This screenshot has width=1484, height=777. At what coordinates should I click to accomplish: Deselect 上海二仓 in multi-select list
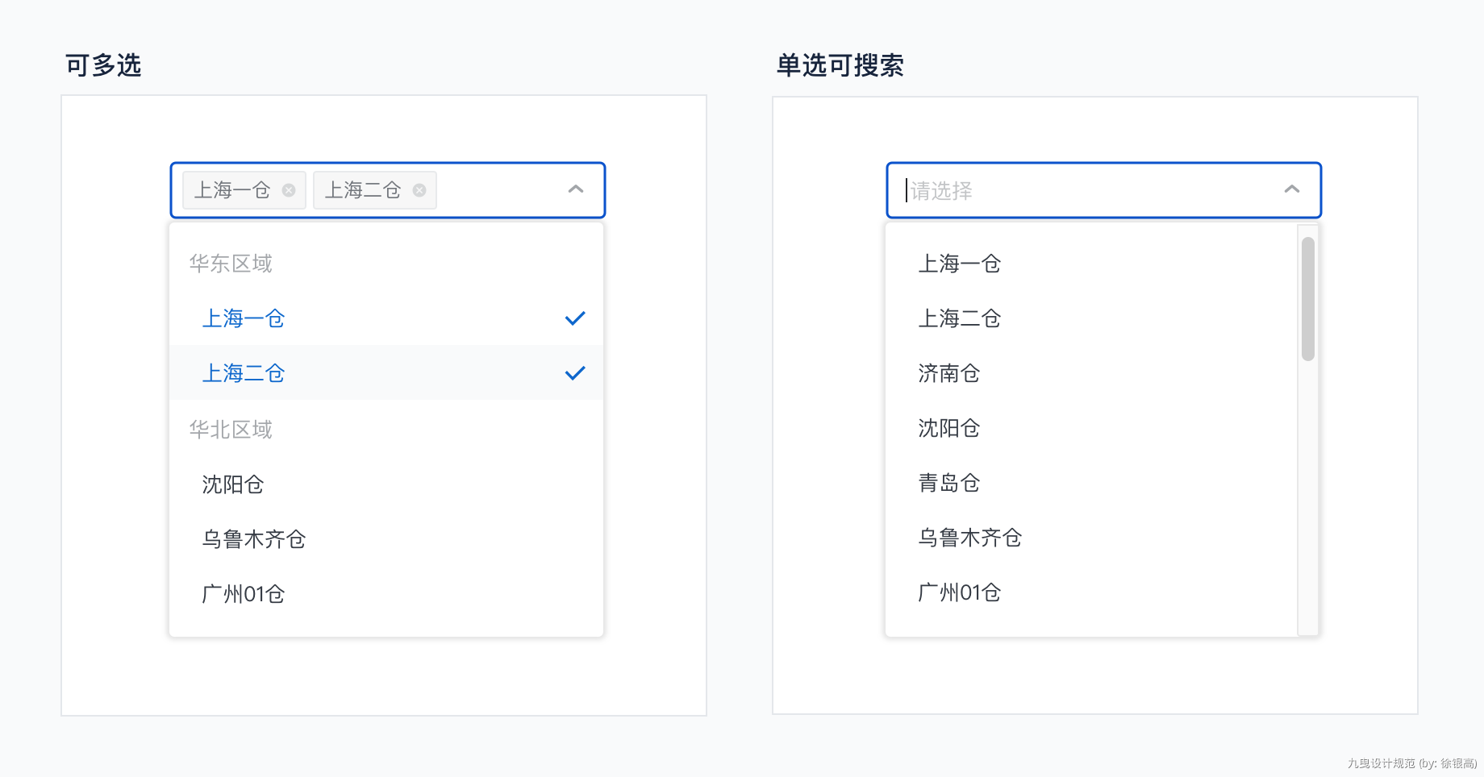click(x=386, y=373)
